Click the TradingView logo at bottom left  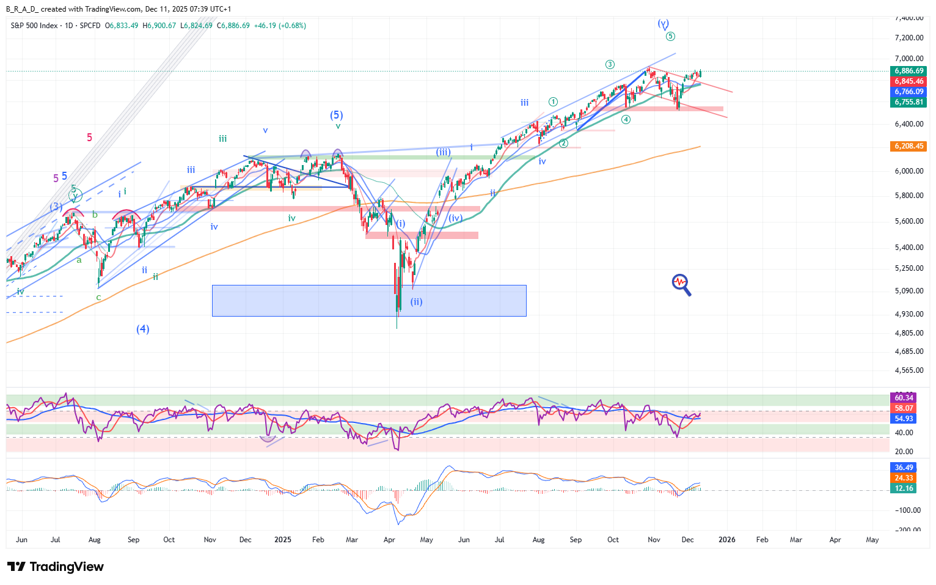tap(56, 567)
